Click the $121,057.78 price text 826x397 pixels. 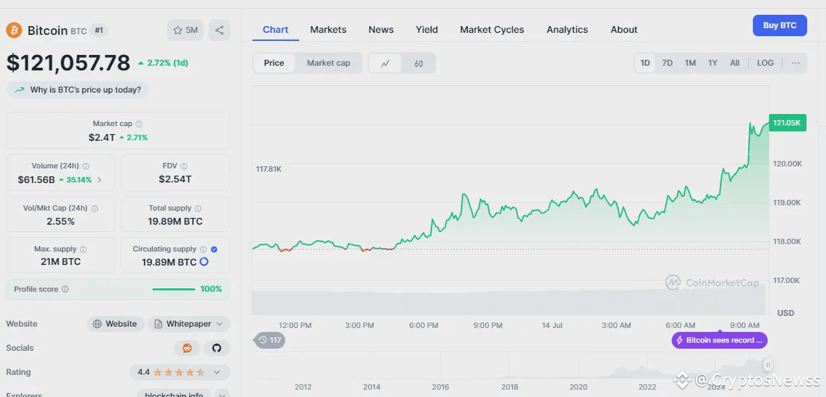point(68,62)
